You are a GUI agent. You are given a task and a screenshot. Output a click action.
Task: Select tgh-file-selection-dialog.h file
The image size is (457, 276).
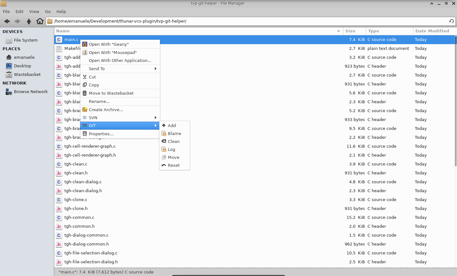click(x=91, y=262)
